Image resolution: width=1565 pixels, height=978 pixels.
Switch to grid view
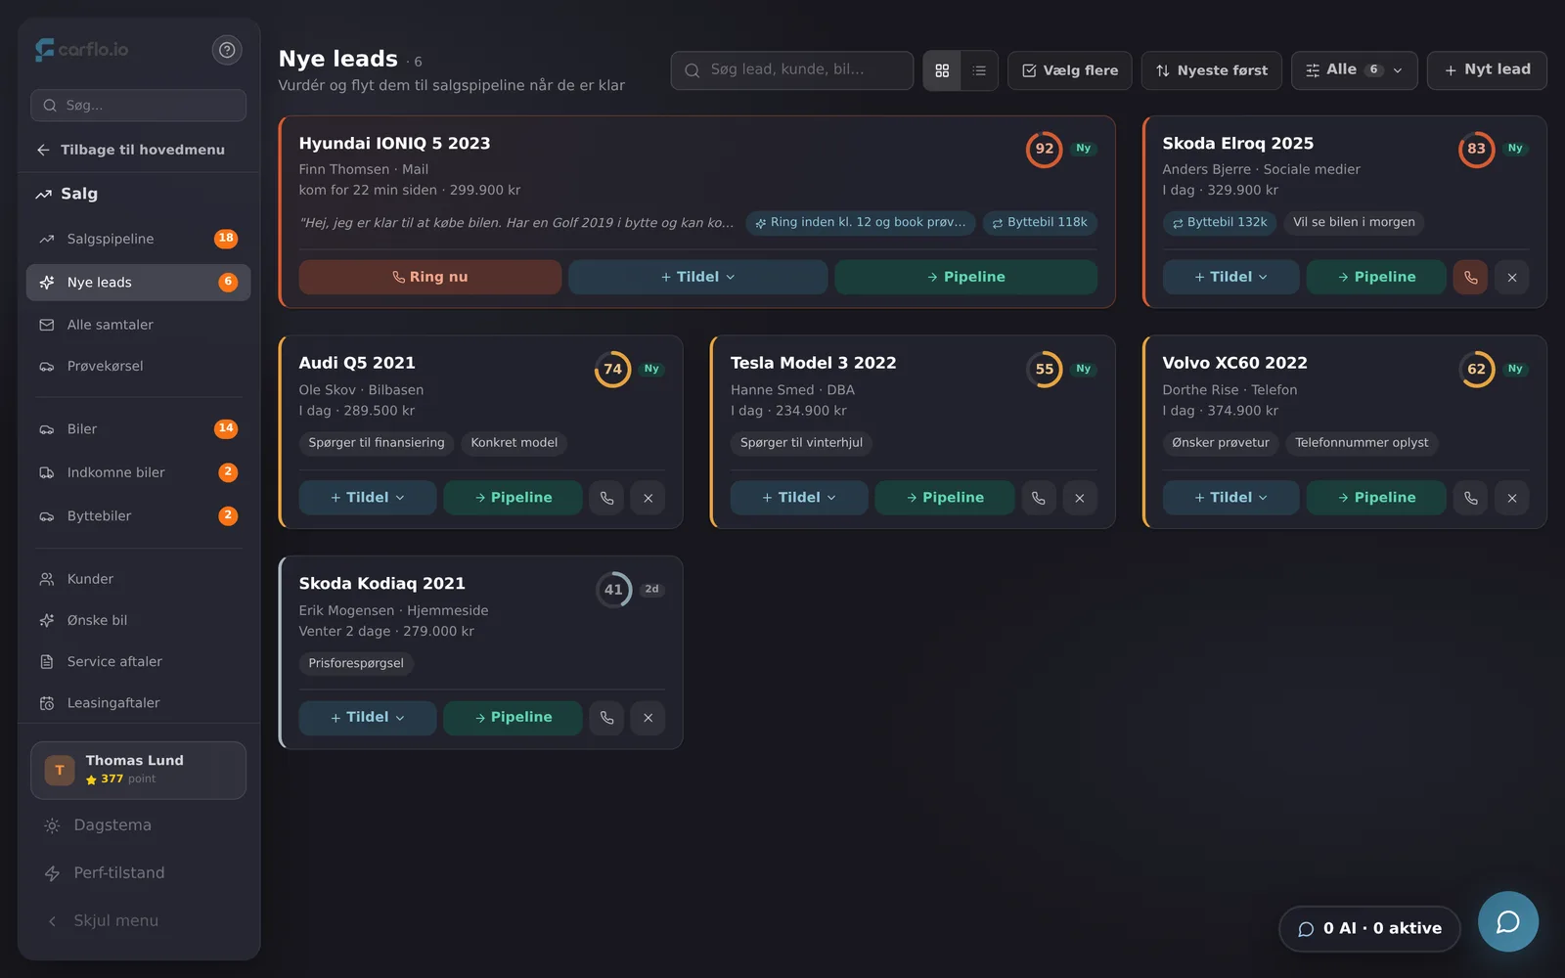[x=942, y=70]
